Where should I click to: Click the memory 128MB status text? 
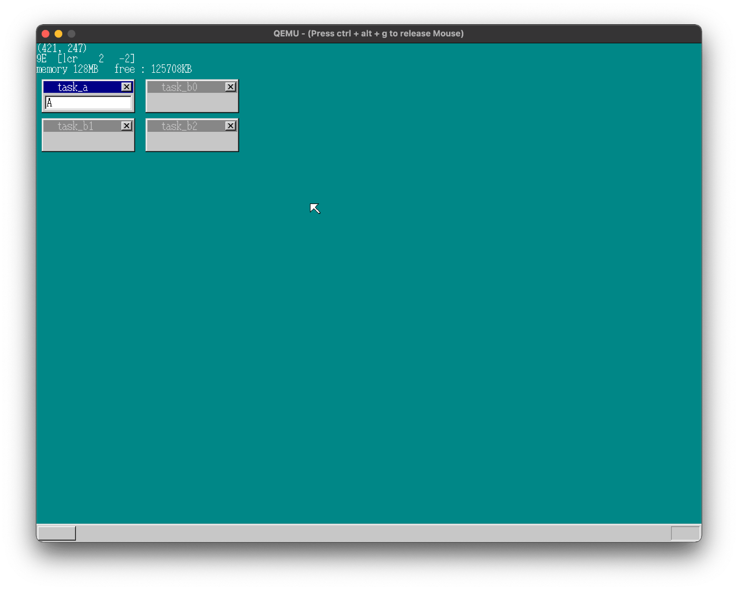coord(67,69)
